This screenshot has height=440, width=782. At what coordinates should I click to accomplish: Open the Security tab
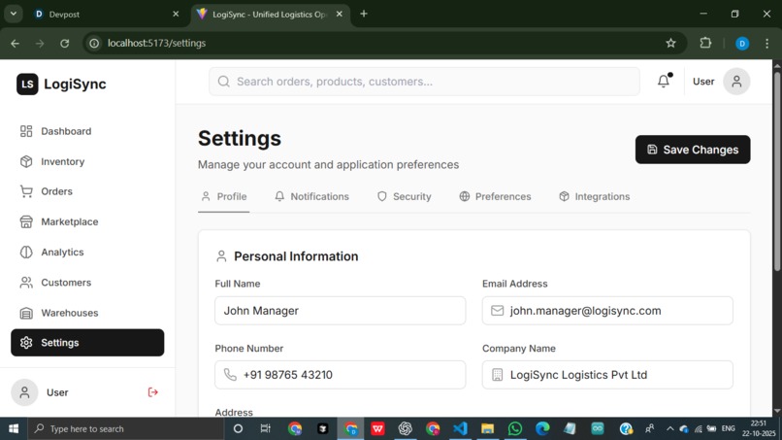pos(405,197)
